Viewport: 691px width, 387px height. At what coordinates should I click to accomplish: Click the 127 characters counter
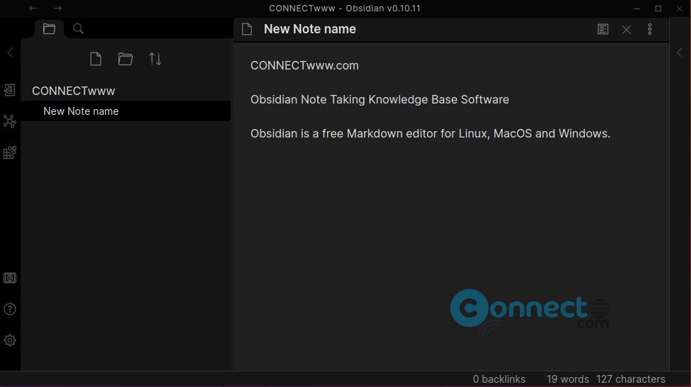click(631, 379)
